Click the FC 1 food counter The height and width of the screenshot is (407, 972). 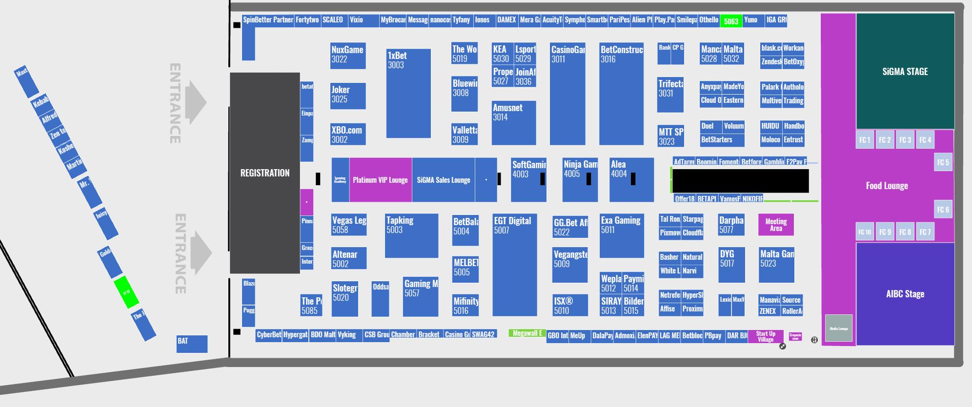(865, 140)
